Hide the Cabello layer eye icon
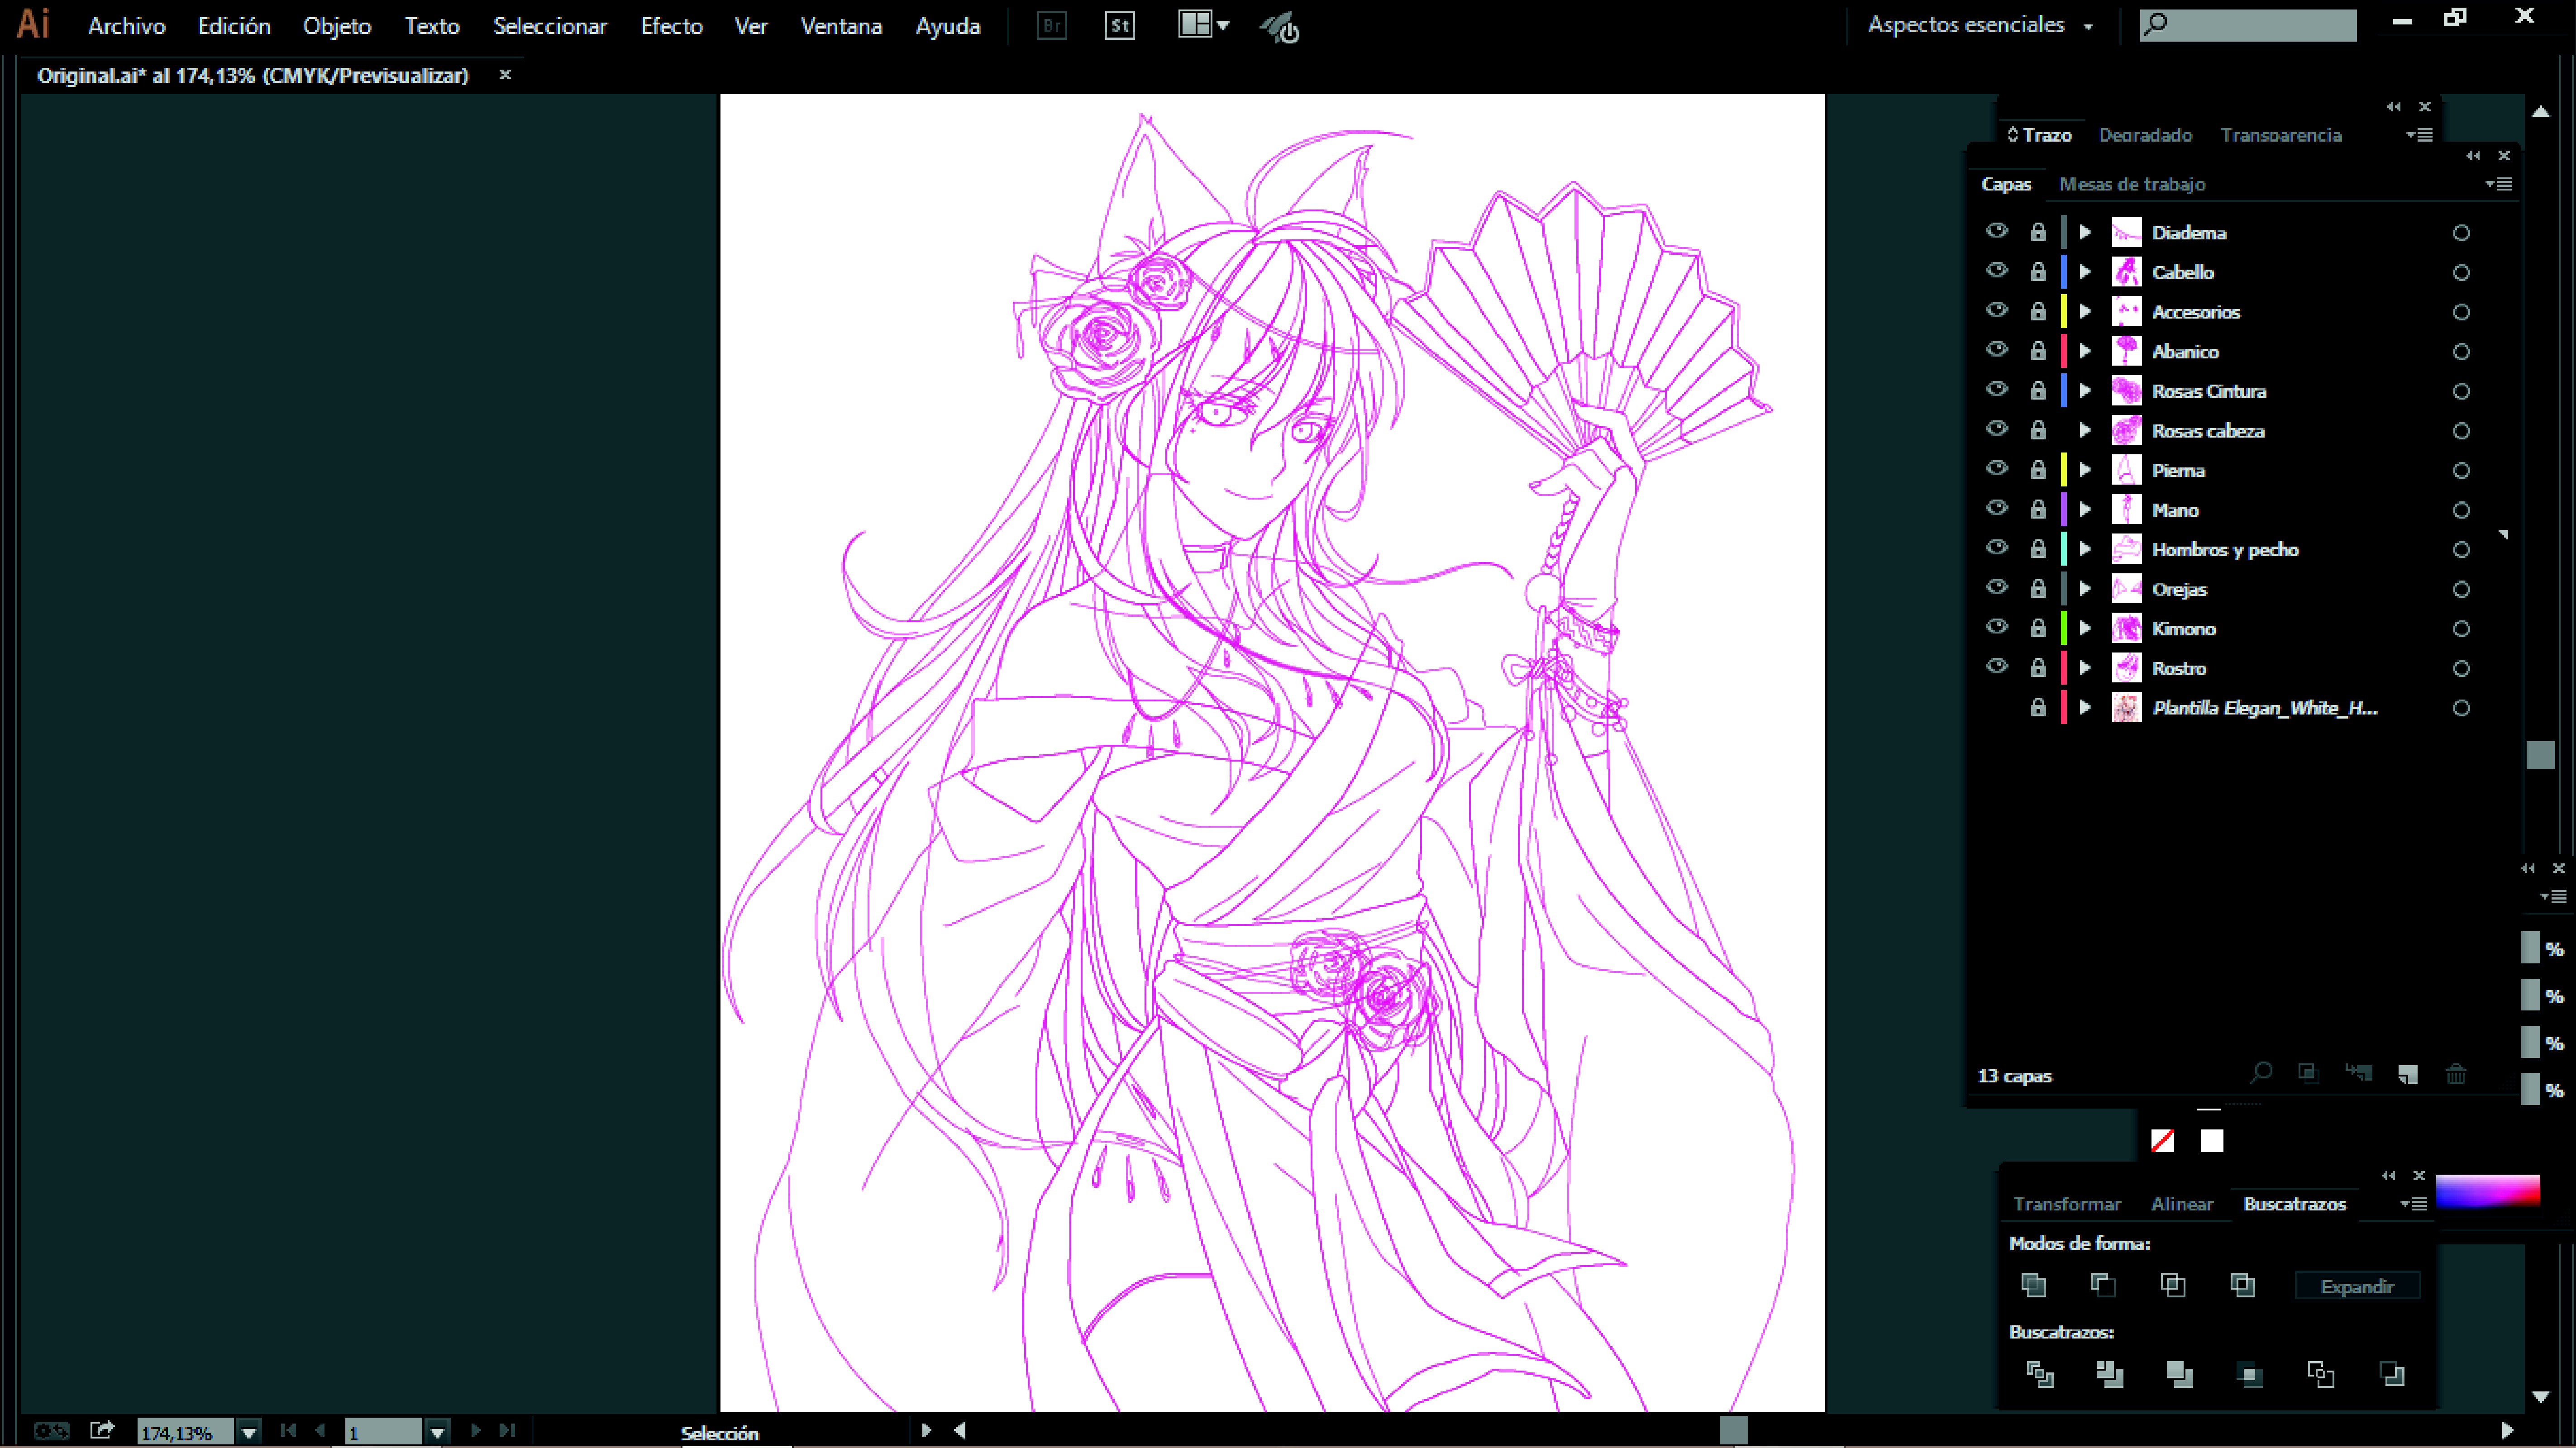Image resolution: width=2576 pixels, height=1448 pixels. tap(1997, 270)
